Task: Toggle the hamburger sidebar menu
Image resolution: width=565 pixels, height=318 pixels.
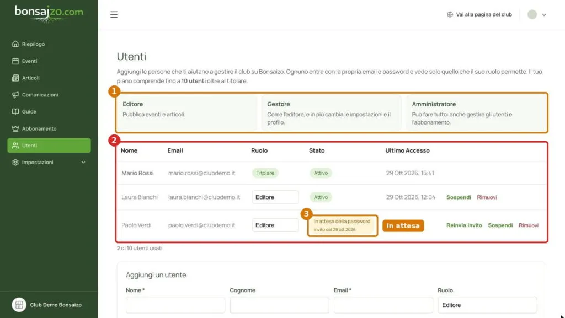Action: (114, 14)
